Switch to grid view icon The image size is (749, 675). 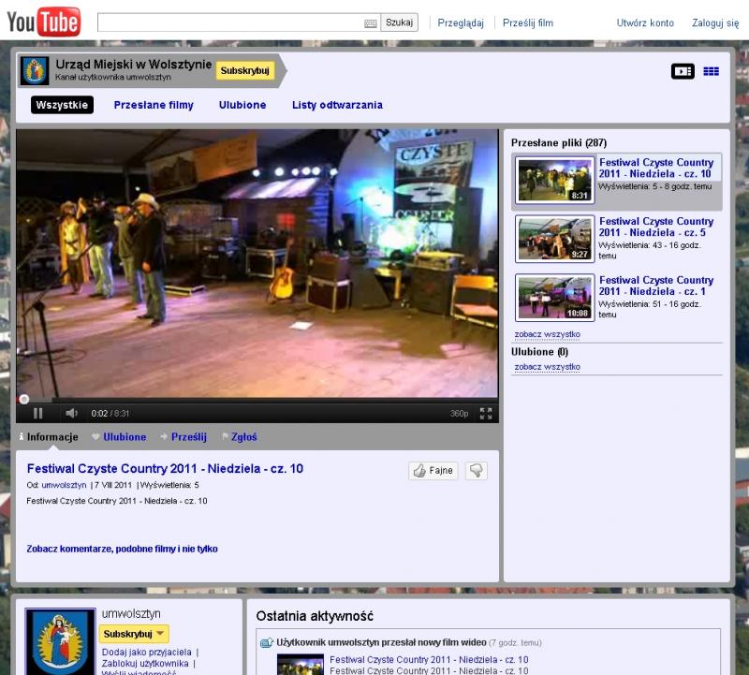pos(711,71)
